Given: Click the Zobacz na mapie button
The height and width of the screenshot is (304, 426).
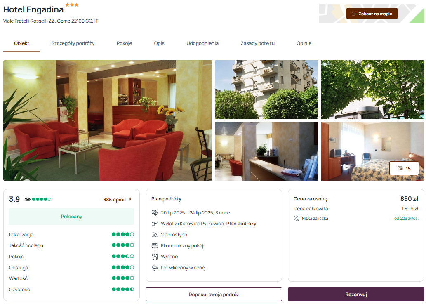Looking at the screenshot, I should click(x=372, y=14).
